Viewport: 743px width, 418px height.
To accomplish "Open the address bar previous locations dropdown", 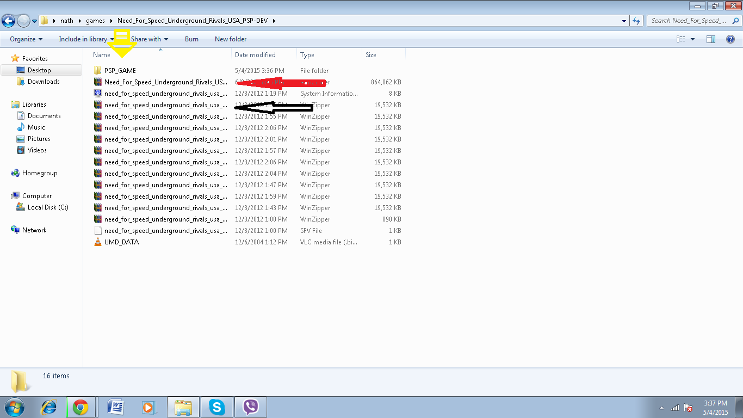I will tap(624, 21).
